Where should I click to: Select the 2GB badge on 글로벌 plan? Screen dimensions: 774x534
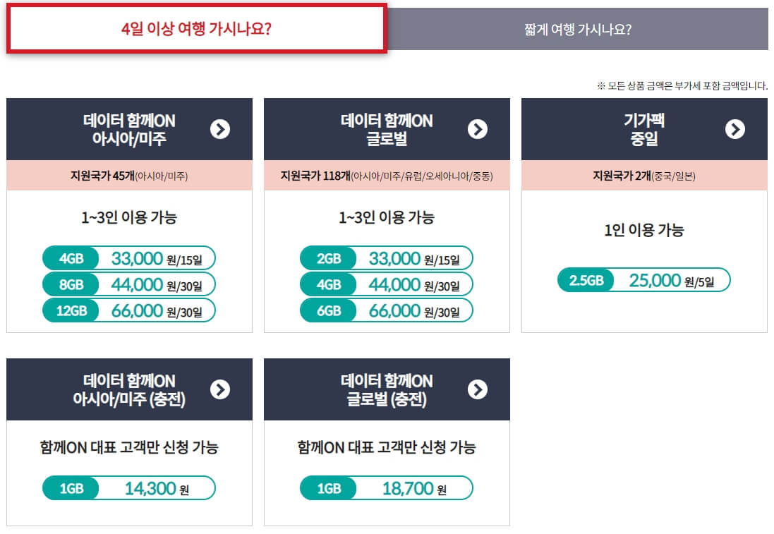(329, 258)
